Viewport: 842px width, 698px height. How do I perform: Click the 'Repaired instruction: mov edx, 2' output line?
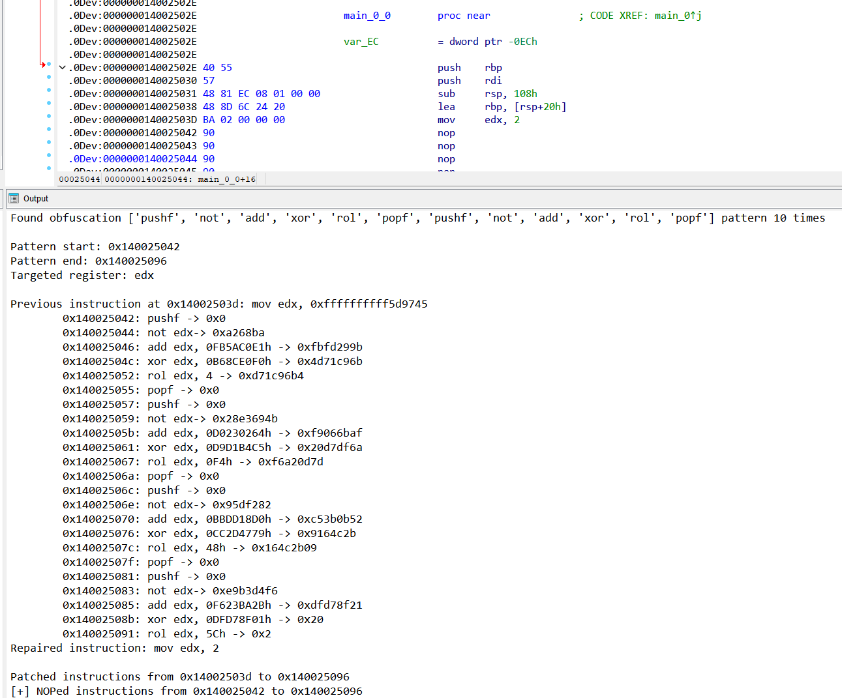point(115,648)
